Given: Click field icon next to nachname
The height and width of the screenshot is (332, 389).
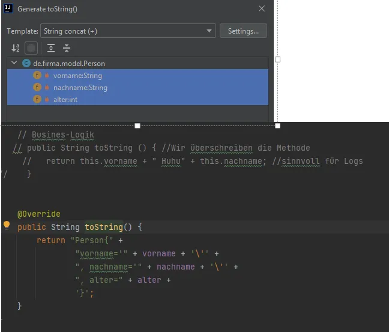Looking at the screenshot, I should click(x=37, y=87).
